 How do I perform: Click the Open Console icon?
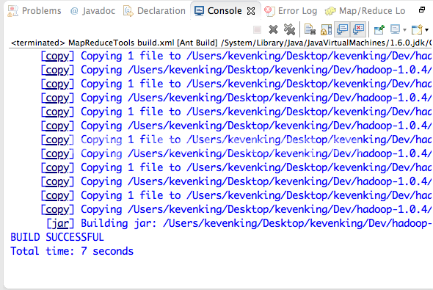click(x=417, y=29)
